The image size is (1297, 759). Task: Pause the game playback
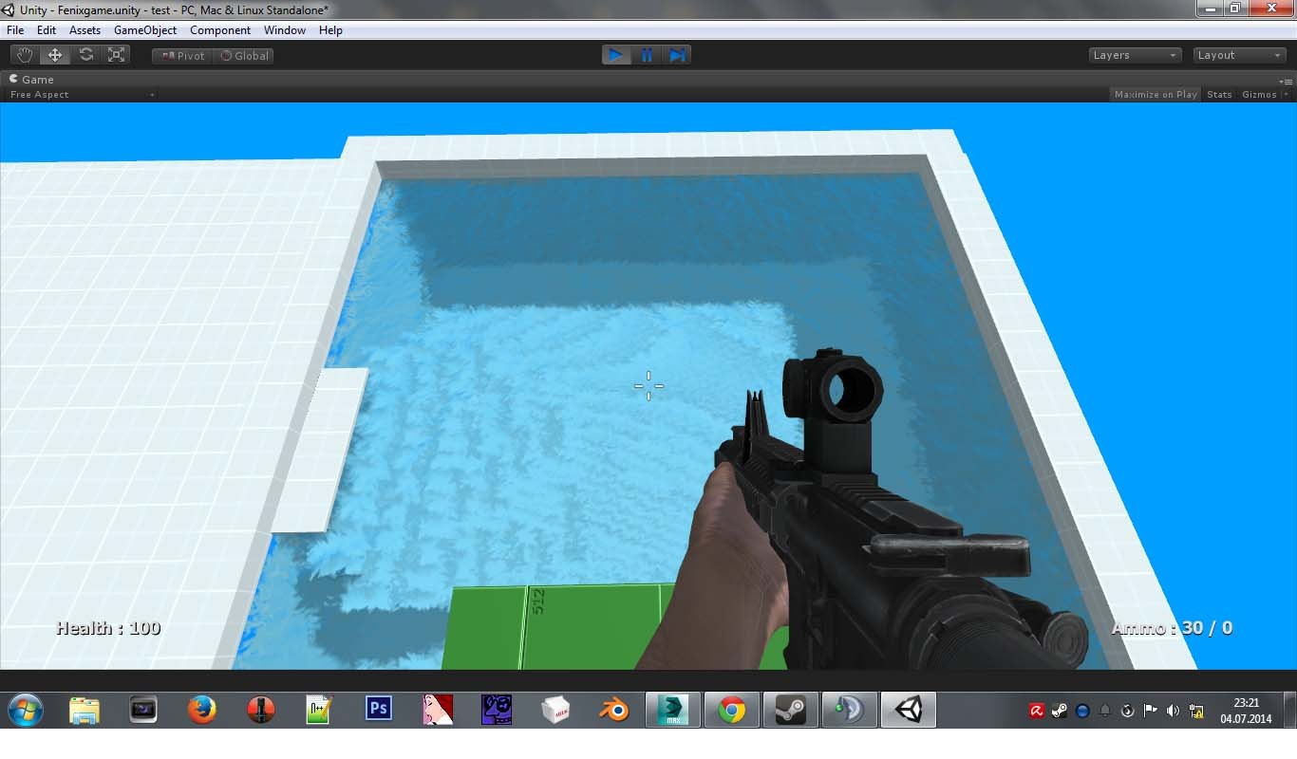pyautogui.click(x=647, y=55)
